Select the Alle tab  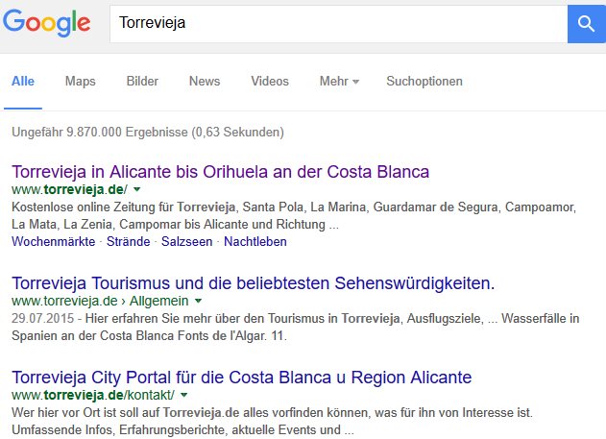coord(23,81)
